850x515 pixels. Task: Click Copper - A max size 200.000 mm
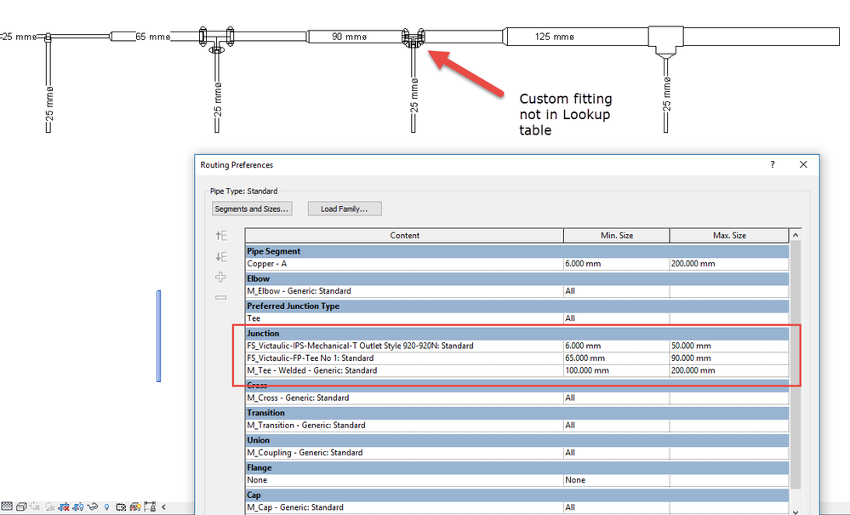click(x=730, y=264)
